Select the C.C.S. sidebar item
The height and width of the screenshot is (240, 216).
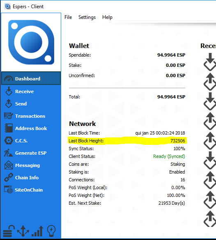pyautogui.click(x=31, y=140)
